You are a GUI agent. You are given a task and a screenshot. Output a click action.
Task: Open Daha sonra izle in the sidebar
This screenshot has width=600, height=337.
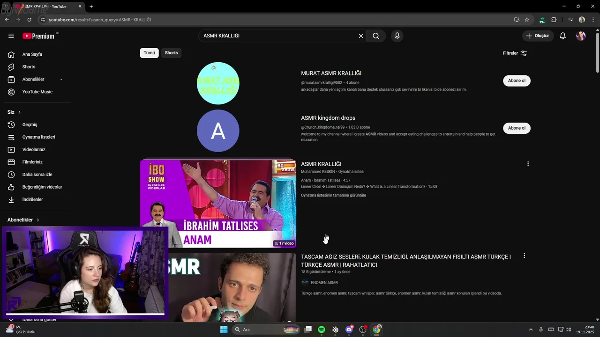(37, 175)
